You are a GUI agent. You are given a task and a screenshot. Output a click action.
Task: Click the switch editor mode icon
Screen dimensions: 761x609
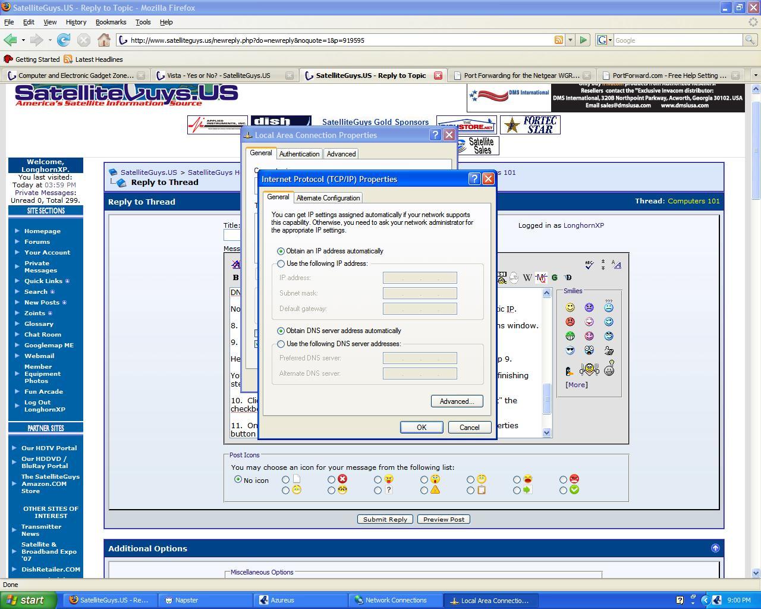[x=617, y=265]
